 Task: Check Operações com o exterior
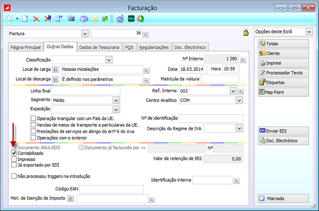coord(33,138)
